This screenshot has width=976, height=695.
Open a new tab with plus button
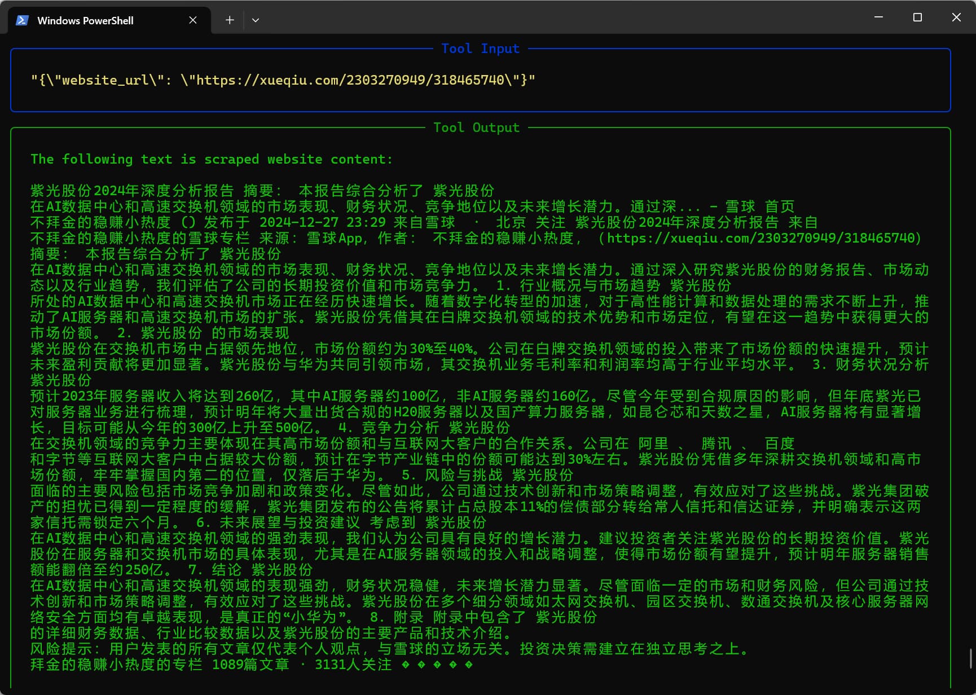(x=230, y=20)
